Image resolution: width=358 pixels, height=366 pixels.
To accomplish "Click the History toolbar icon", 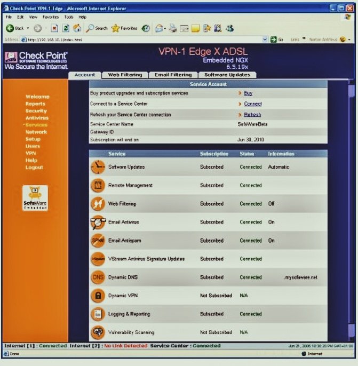I will click(146, 28).
